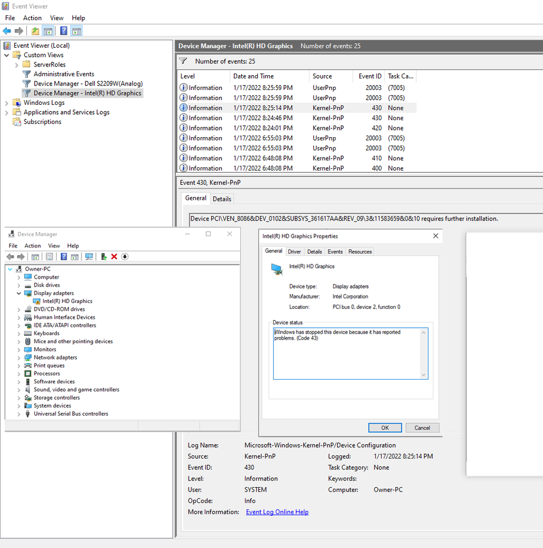The height and width of the screenshot is (548, 543).
Task: Click Scan for hardware changes icon
Action: (89, 257)
